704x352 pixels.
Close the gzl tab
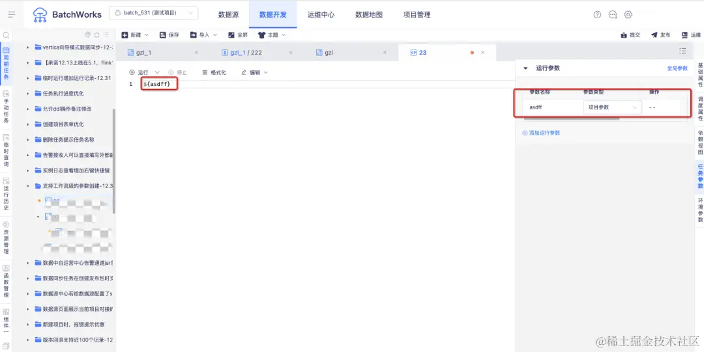385,53
